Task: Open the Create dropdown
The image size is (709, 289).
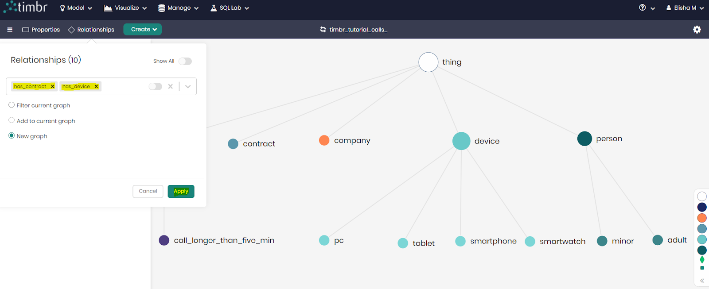Action: pyautogui.click(x=142, y=30)
